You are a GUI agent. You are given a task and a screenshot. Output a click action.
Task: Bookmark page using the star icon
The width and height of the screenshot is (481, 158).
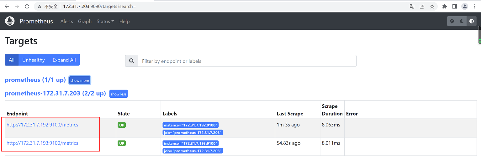[432, 6]
